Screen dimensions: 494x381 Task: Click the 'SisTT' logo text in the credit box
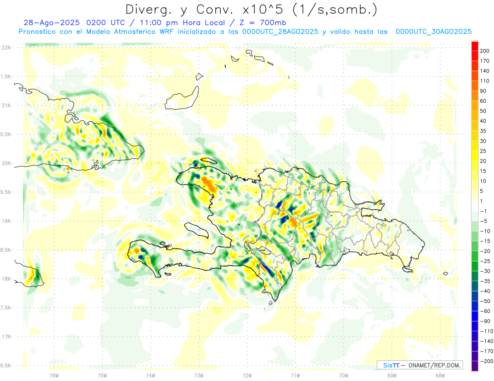(391, 365)
